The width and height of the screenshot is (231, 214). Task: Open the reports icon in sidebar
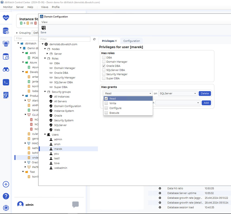point(6,95)
